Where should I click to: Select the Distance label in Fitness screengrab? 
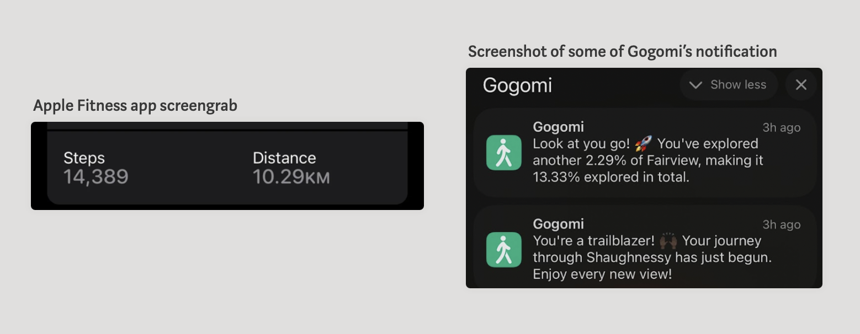[x=284, y=158]
